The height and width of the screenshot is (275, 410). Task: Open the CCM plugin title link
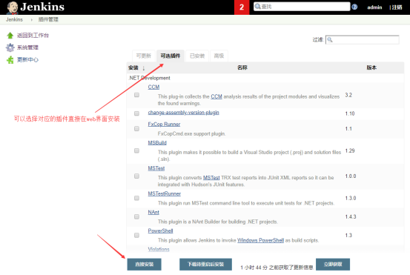click(x=153, y=87)
